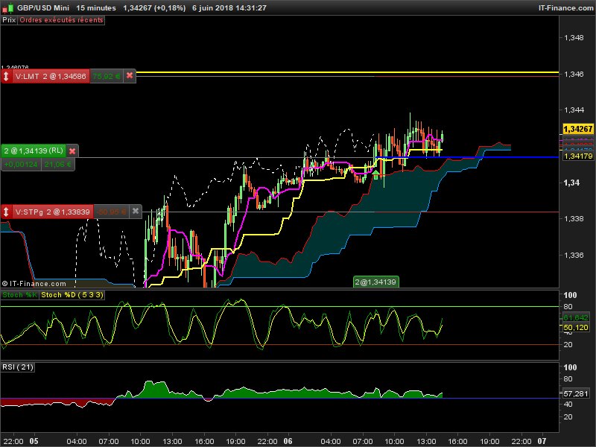This screenshot has width=596, height=447.
Task: Click the 6 juin 2018 14:31:27 timestamp
Action: coord(229,8)
